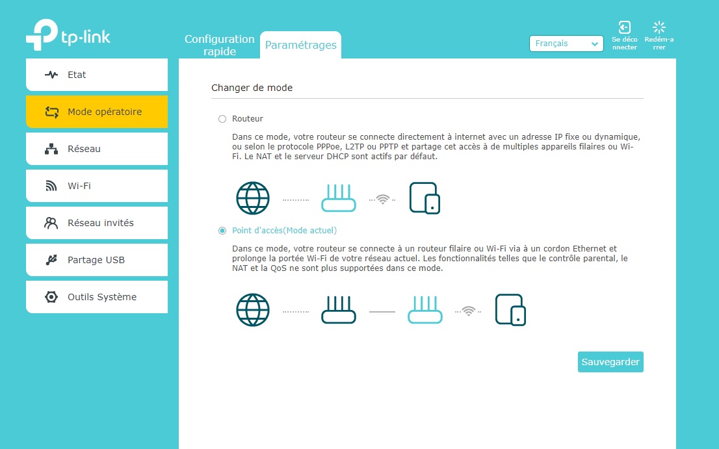Open the Mode opératoire menu item
This screenshot has width=719, height=449.
(x=97, y=112)
